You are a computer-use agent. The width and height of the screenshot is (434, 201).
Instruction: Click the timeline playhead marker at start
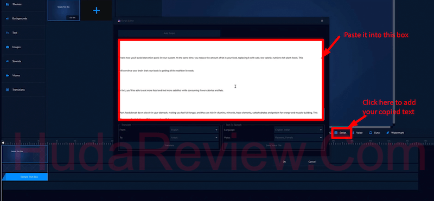click(x=3, y=142)
